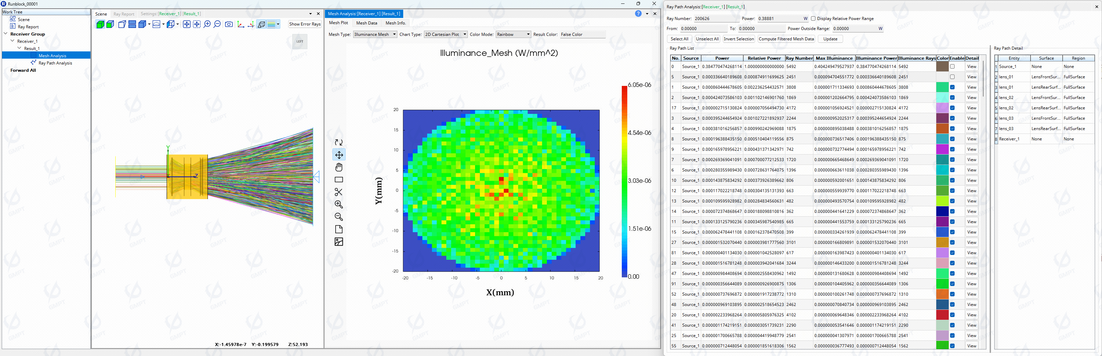The height and width of the screenshot is (356, 1102).
Task: Disable ray path No. 1 checkbox
Action: (952, 87)
